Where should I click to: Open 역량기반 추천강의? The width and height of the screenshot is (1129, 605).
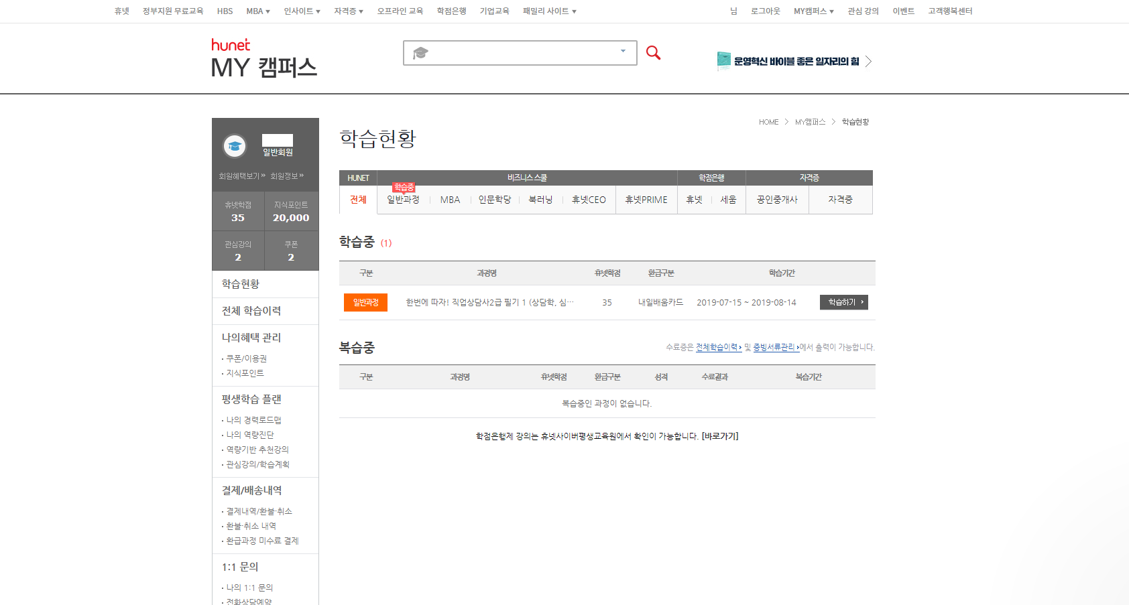[x=257, y=450]
